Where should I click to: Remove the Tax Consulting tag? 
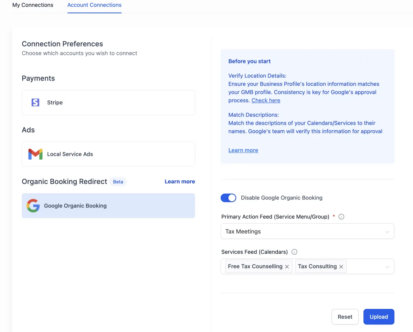click(341, 267)
